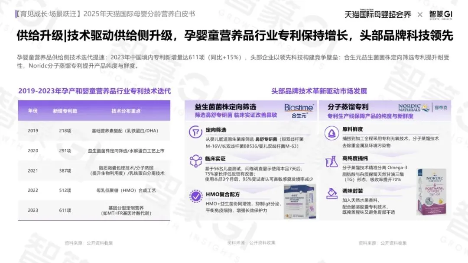Click 益生菌菌株定向筛选/水解蛋白工艺上市 cell
The width and height of the screenshot is (468, 263).
[x=126, y=151]
